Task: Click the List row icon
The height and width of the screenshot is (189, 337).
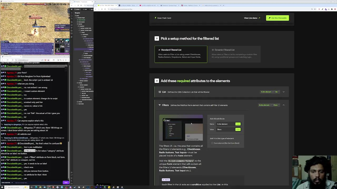Action: pyautogui.click(x=160, y=92)
